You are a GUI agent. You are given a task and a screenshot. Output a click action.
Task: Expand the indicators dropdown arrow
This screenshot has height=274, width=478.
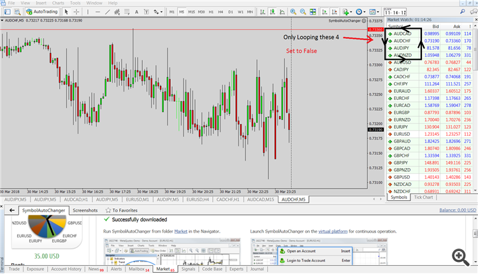click(351, 12)
